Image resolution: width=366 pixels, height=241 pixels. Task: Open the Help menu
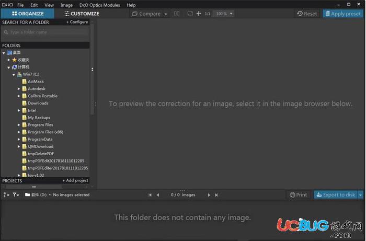(131, 5)
